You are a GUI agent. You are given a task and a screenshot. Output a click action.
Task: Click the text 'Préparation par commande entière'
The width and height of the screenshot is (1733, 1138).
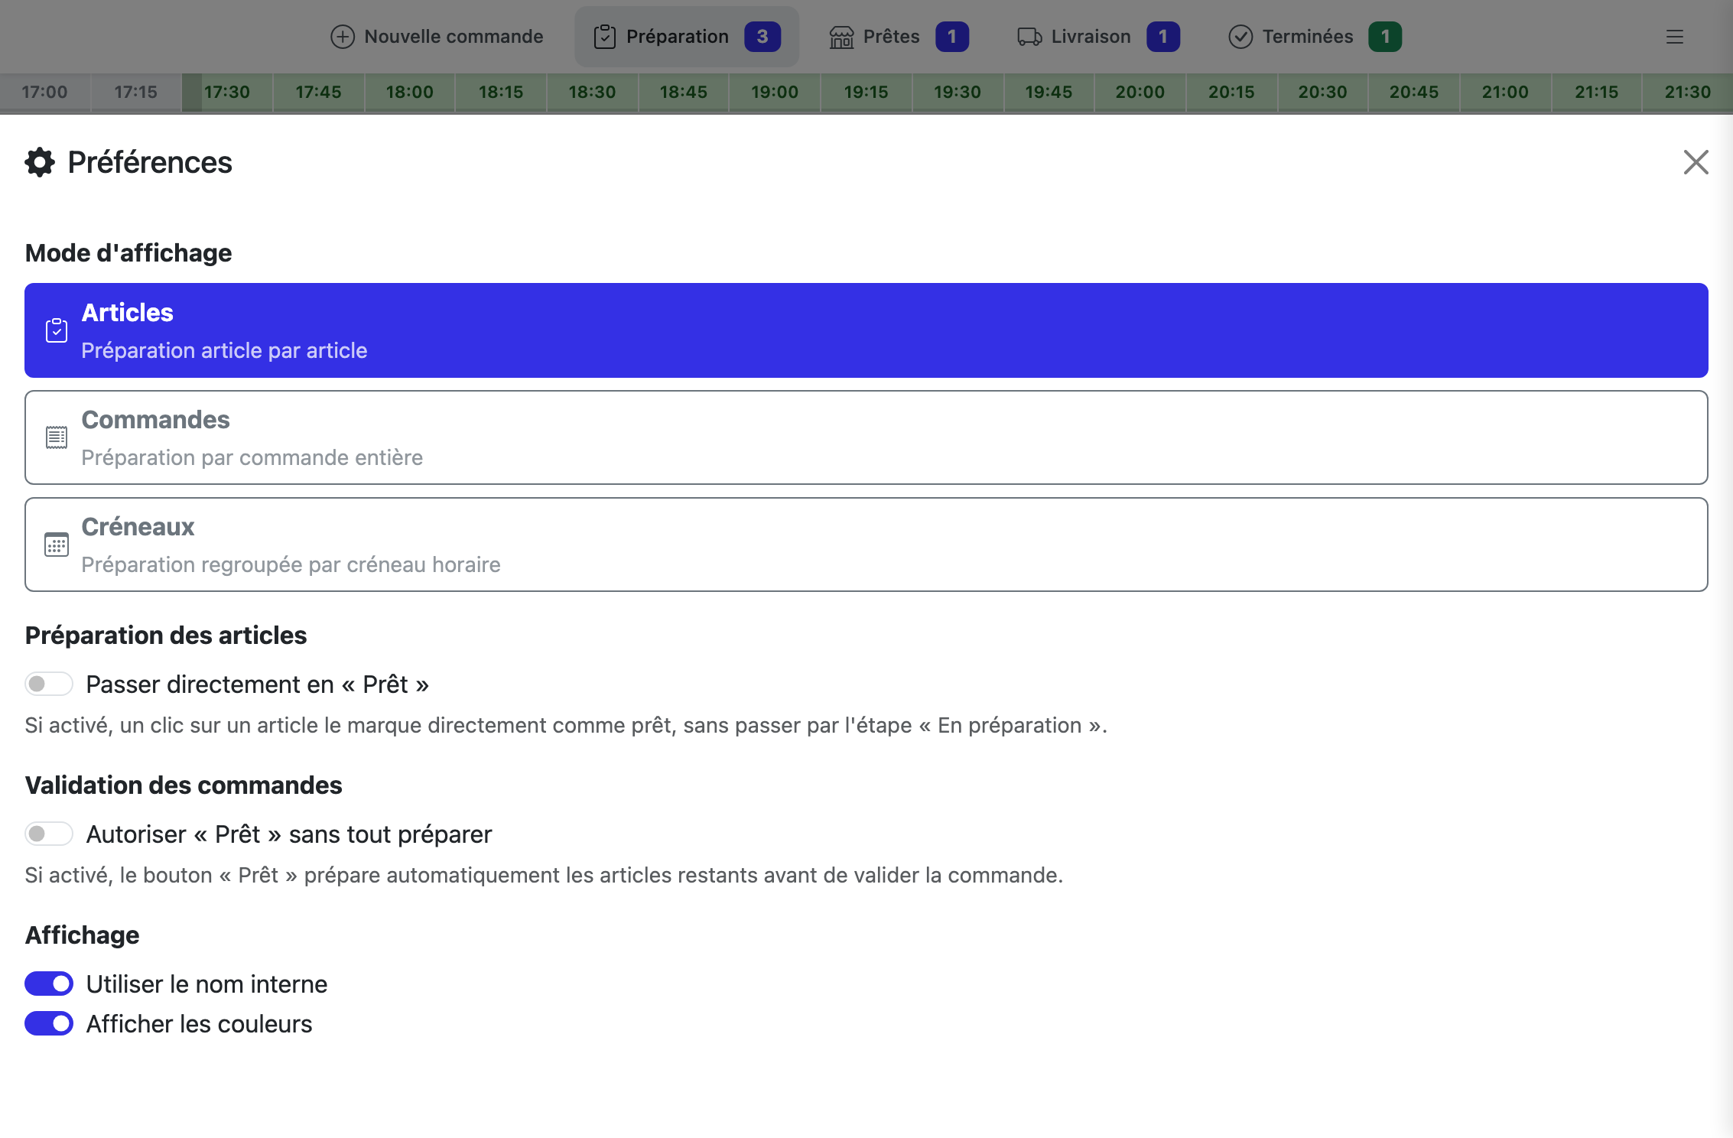(x=252, y=457)
